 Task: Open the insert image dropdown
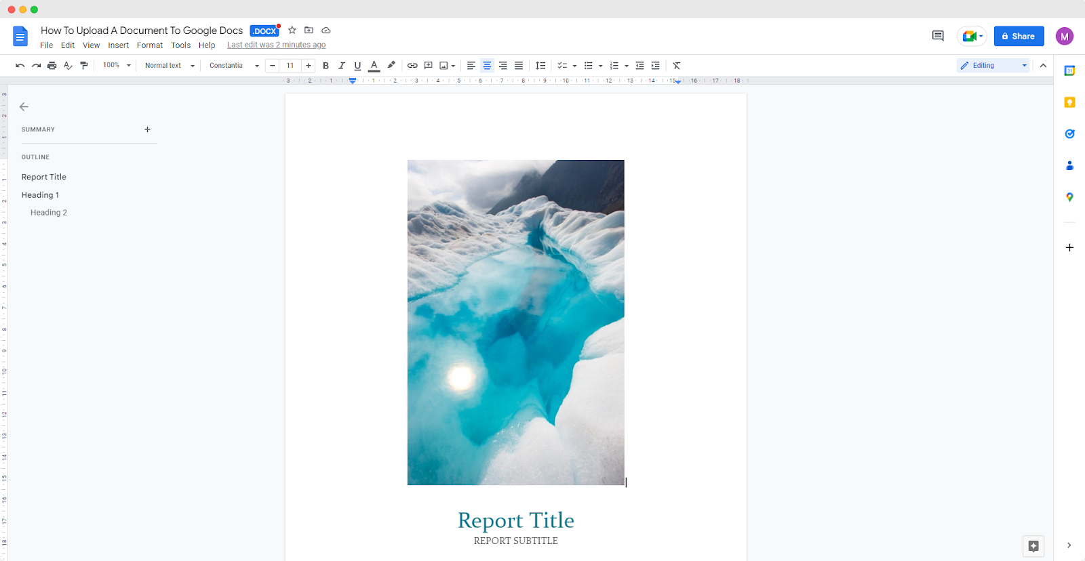click(447, 66)
